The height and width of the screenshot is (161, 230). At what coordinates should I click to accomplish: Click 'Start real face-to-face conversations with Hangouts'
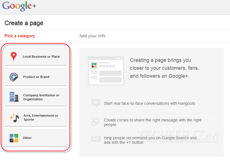point(150,104)
